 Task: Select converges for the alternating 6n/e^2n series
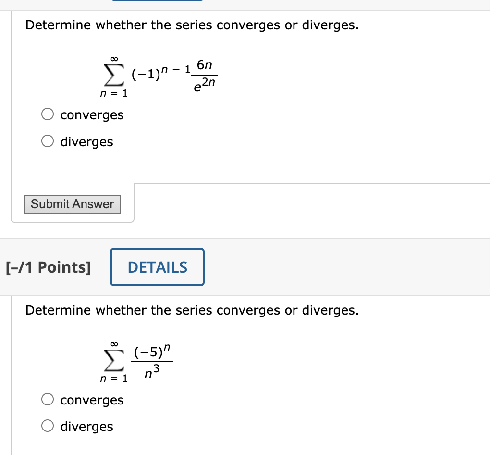coord(48,114)
